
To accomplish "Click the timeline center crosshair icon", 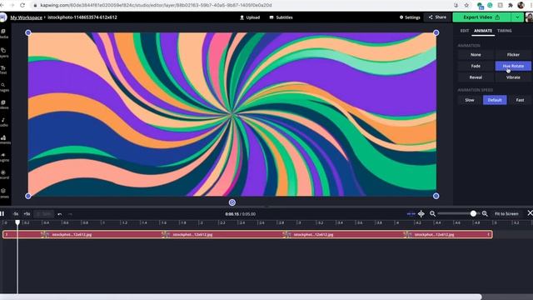I will point(421,213).
